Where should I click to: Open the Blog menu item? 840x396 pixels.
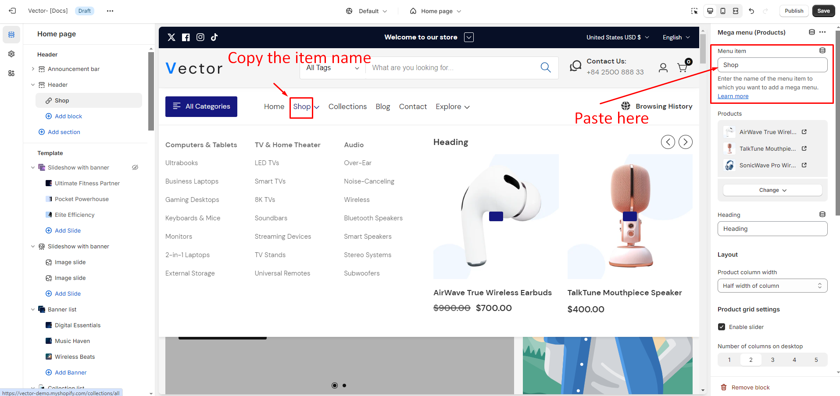382,106
